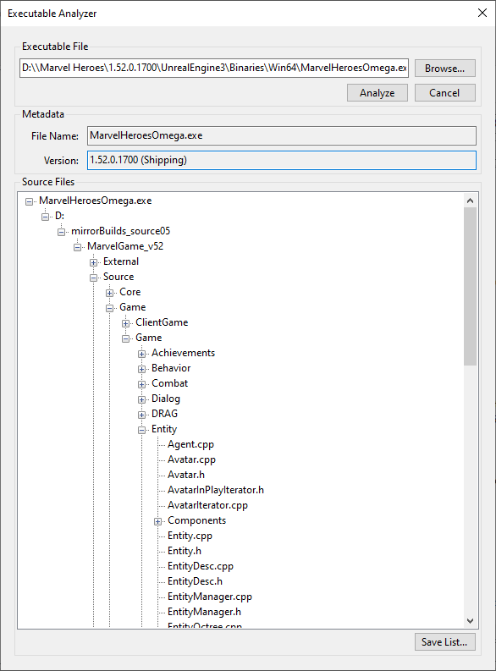Click the Browse... button

[x=444, y=68]
